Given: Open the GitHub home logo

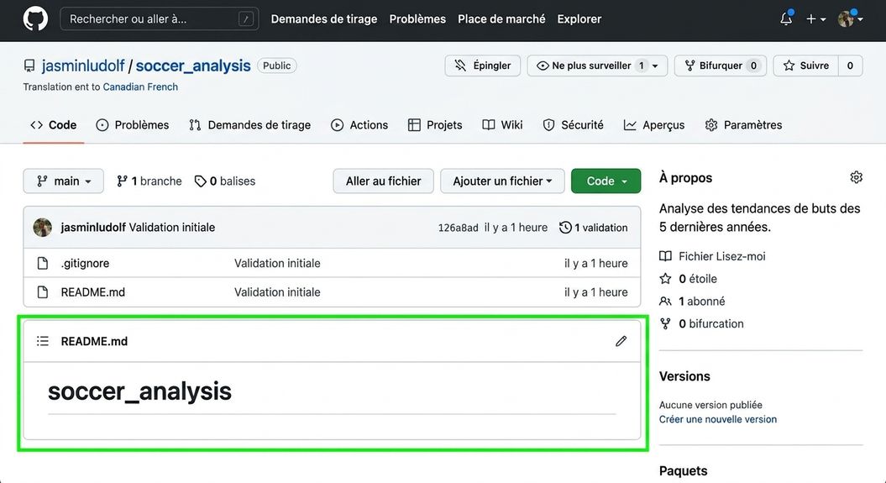Looking at the screenshot, I should click(35, 18).
